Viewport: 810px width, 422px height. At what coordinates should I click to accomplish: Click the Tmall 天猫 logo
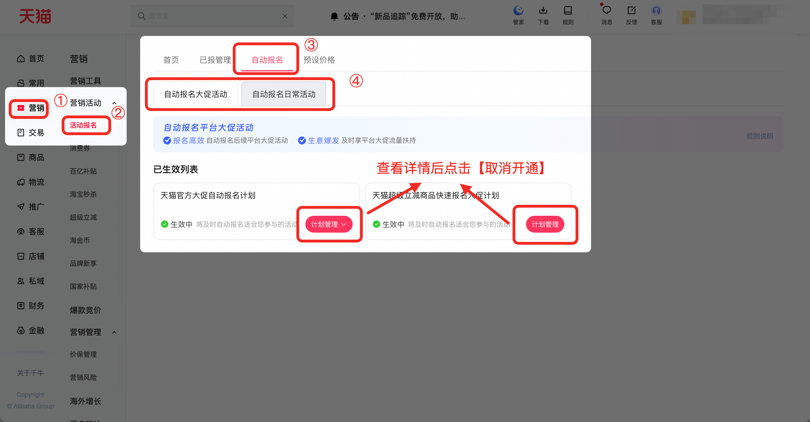[35, 16]
